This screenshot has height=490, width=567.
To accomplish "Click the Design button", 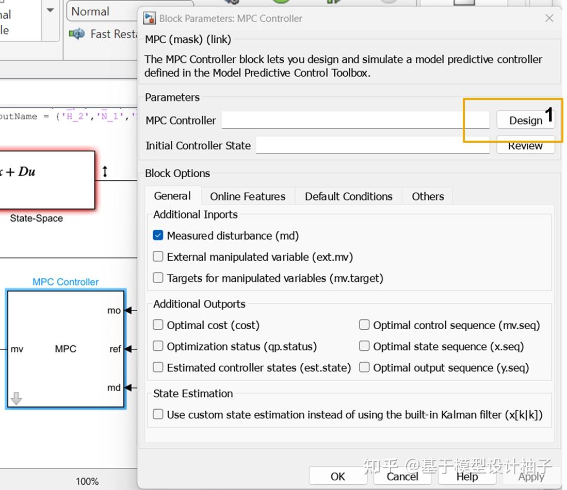I will pos(525,120).
